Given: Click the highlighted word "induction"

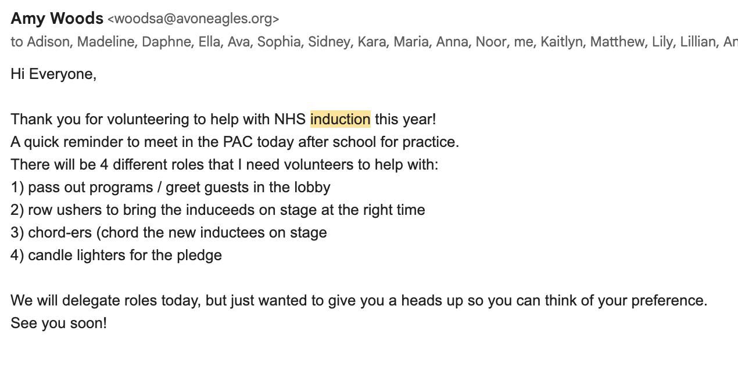Looking at the screenshot, I should [x=340, y=119].
